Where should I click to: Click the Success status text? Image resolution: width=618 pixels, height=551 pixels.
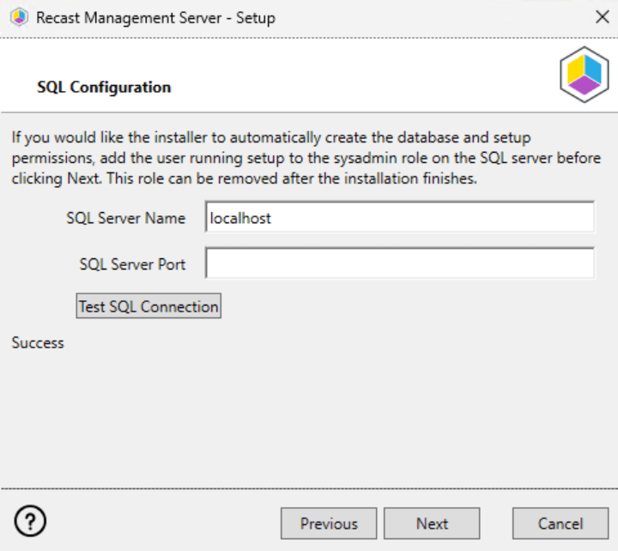pyautogui.click(x=38, y=343)
